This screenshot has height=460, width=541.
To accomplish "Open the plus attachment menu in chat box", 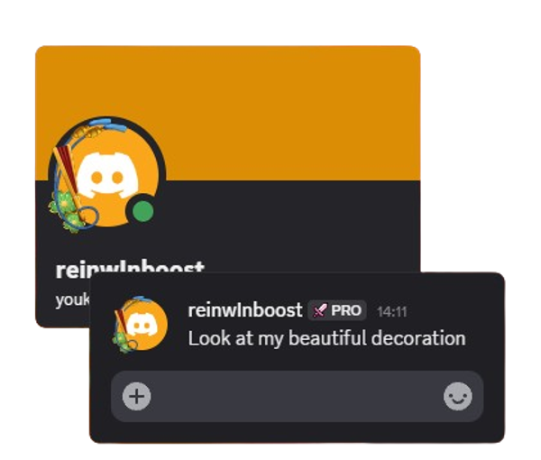I will (x=137, y=396).
